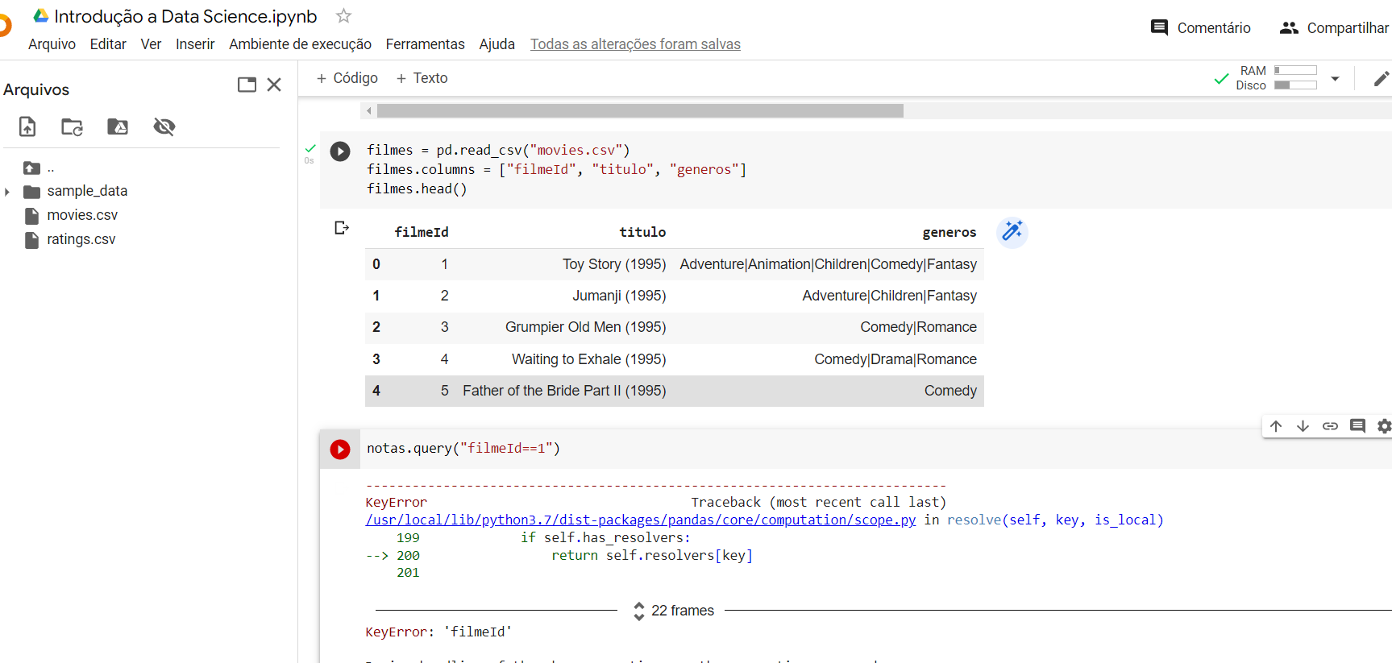Click inside the notas.query code line
This screenshot has height=663, width=1392.
463,449
